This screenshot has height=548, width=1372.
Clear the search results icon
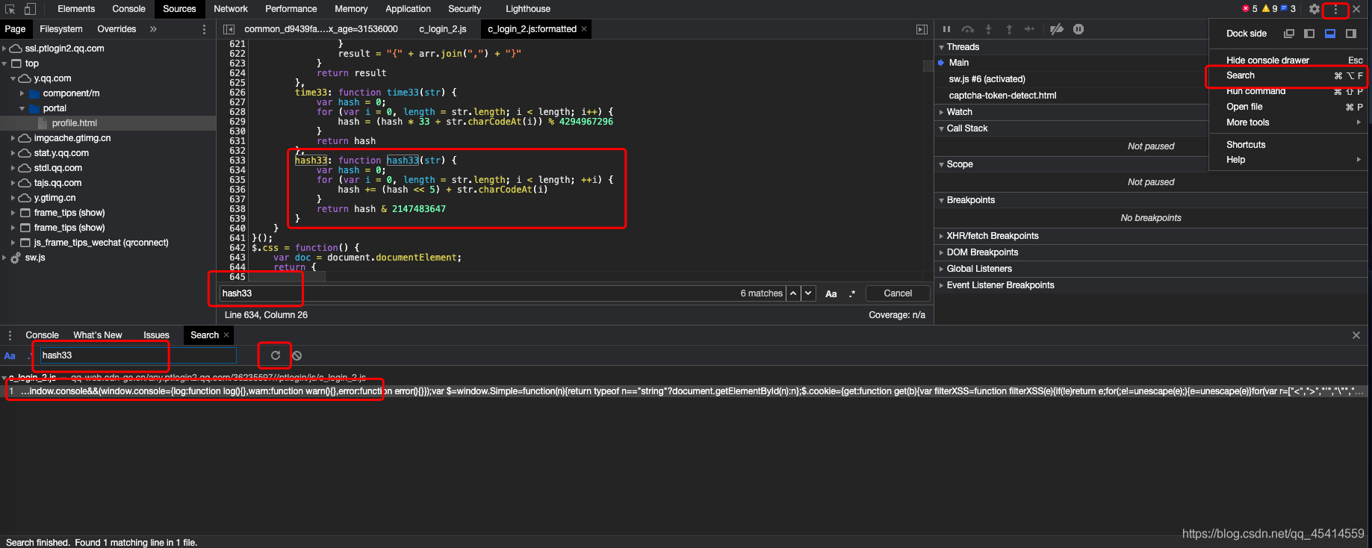pos(297,355)
